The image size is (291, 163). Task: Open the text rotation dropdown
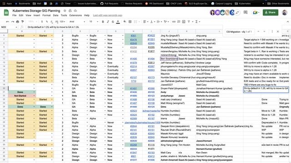(x=166, y=22)
